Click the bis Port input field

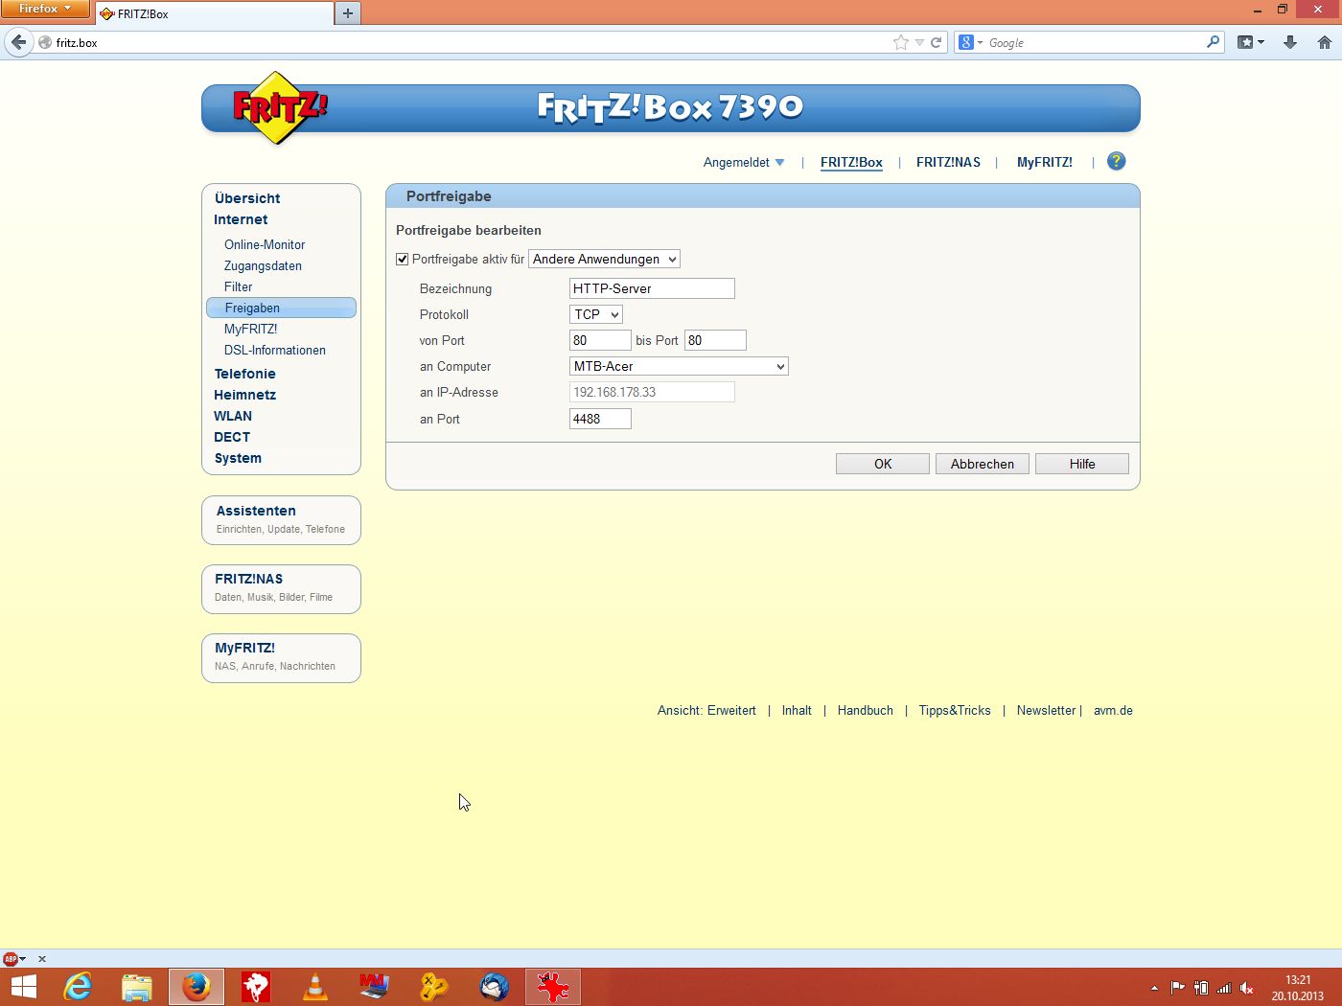point(715,340)
